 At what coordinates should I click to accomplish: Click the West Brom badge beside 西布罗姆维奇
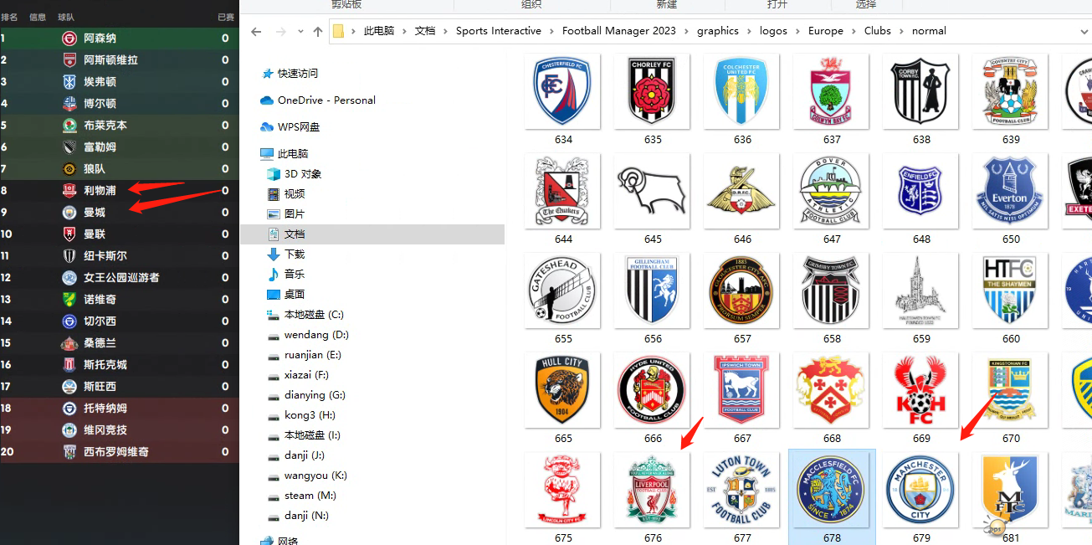69,452
